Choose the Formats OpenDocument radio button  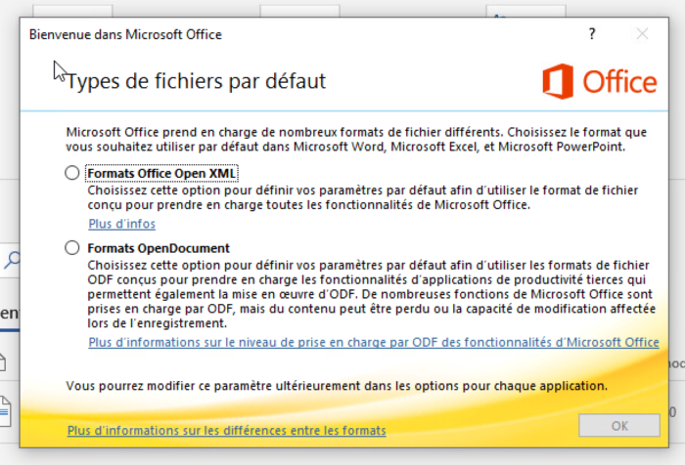pyautogui.click(x=72, y=248)
